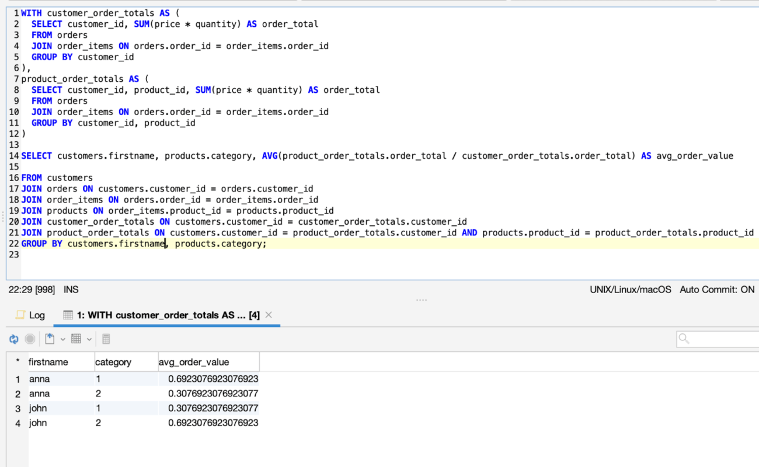Click the stop query execution icon
The image size is (759, 467).
pyautogui.click(x=29, y=339)
